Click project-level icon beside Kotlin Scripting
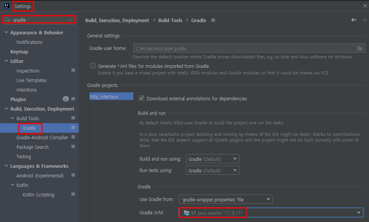The height and width of the screenshot is (222, 369). tap(73, 194)
